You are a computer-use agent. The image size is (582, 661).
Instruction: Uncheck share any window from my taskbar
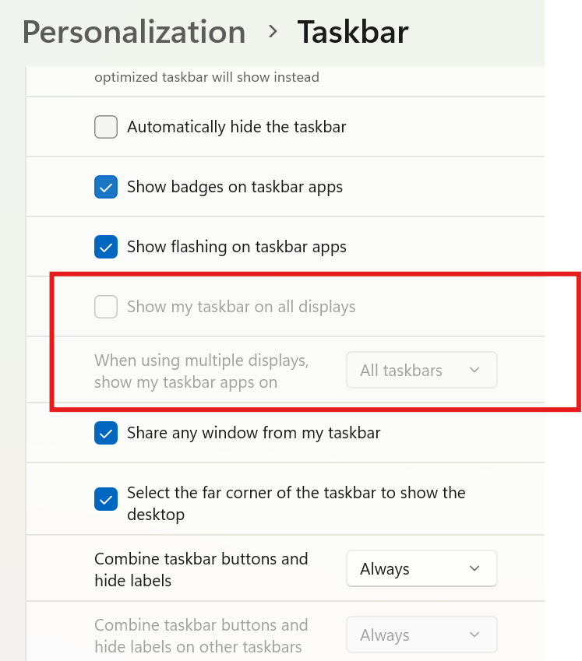(x=106, y=433)
